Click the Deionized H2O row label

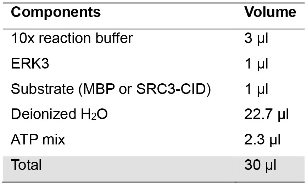[59, 114]
